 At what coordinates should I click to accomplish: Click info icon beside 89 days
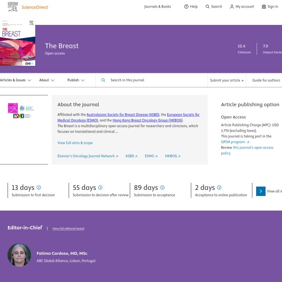[x=162, y=187]
